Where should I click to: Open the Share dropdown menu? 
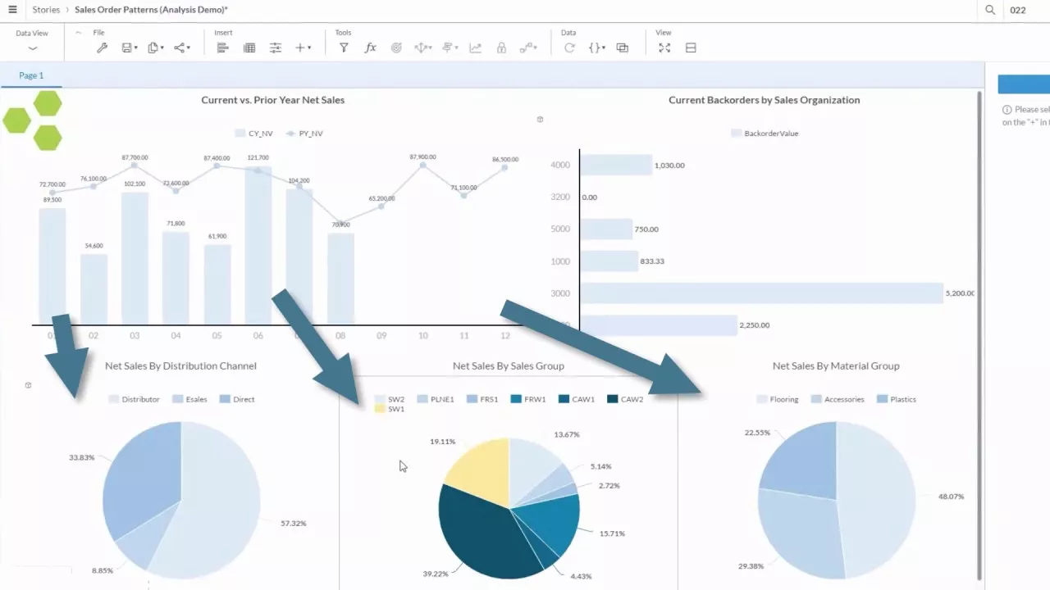[183, 48]
